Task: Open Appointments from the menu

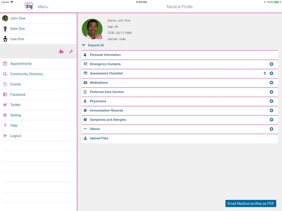Action: coord(39,64)
